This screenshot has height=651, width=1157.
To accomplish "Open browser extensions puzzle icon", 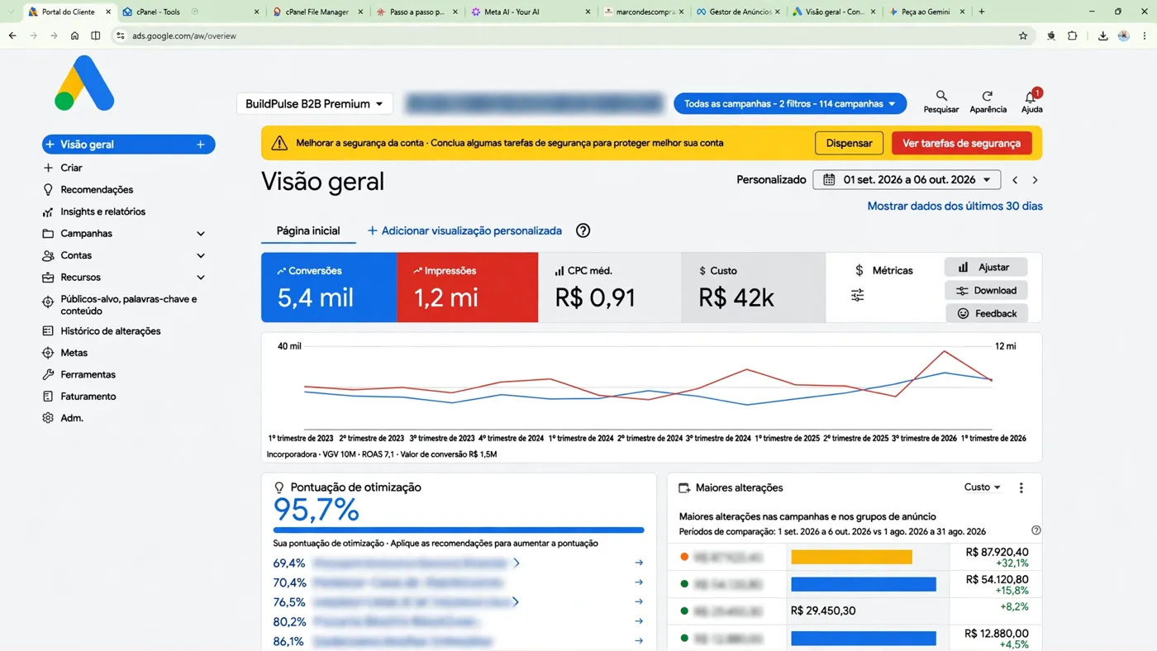I will pyautogui.click(x=1072, y=36).
